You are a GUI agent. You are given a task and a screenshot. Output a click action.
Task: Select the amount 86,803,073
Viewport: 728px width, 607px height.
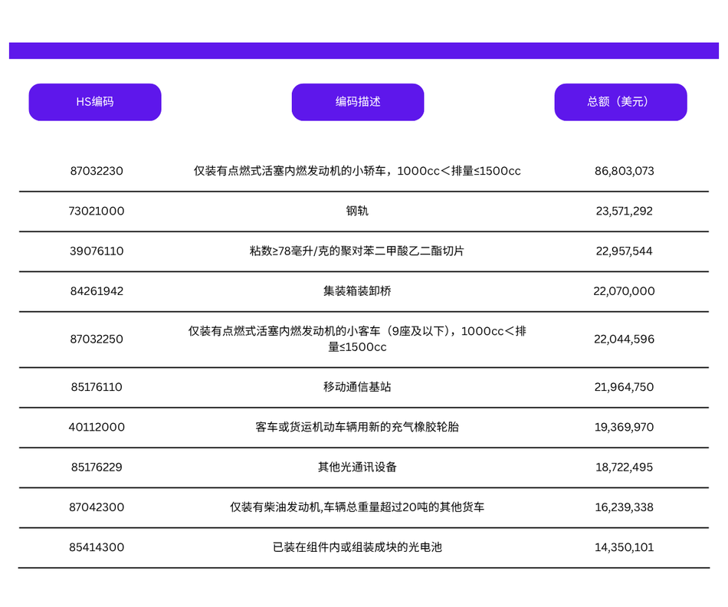pos(624,171)
